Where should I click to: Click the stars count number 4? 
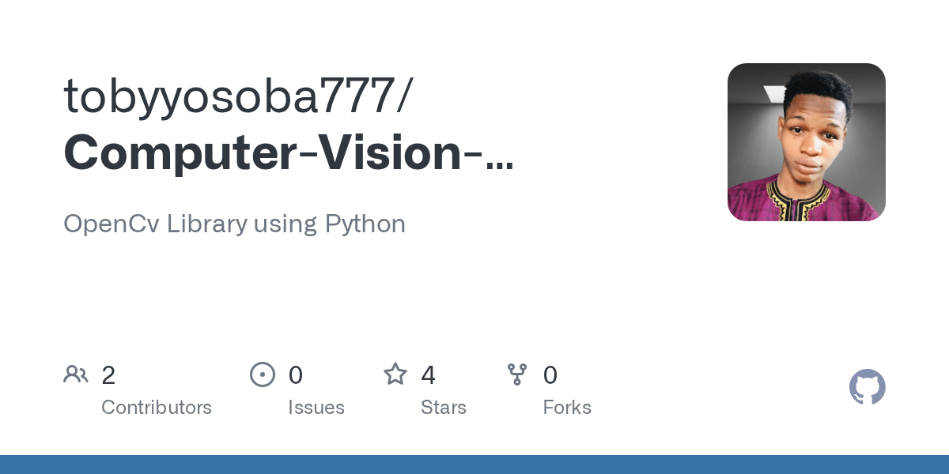(x=428, y=375)
